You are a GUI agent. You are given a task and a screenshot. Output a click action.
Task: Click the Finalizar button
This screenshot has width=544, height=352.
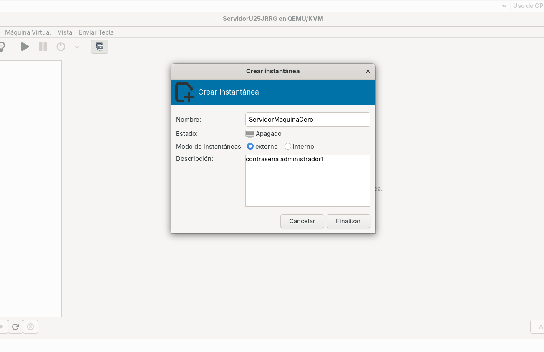(348, 221)
